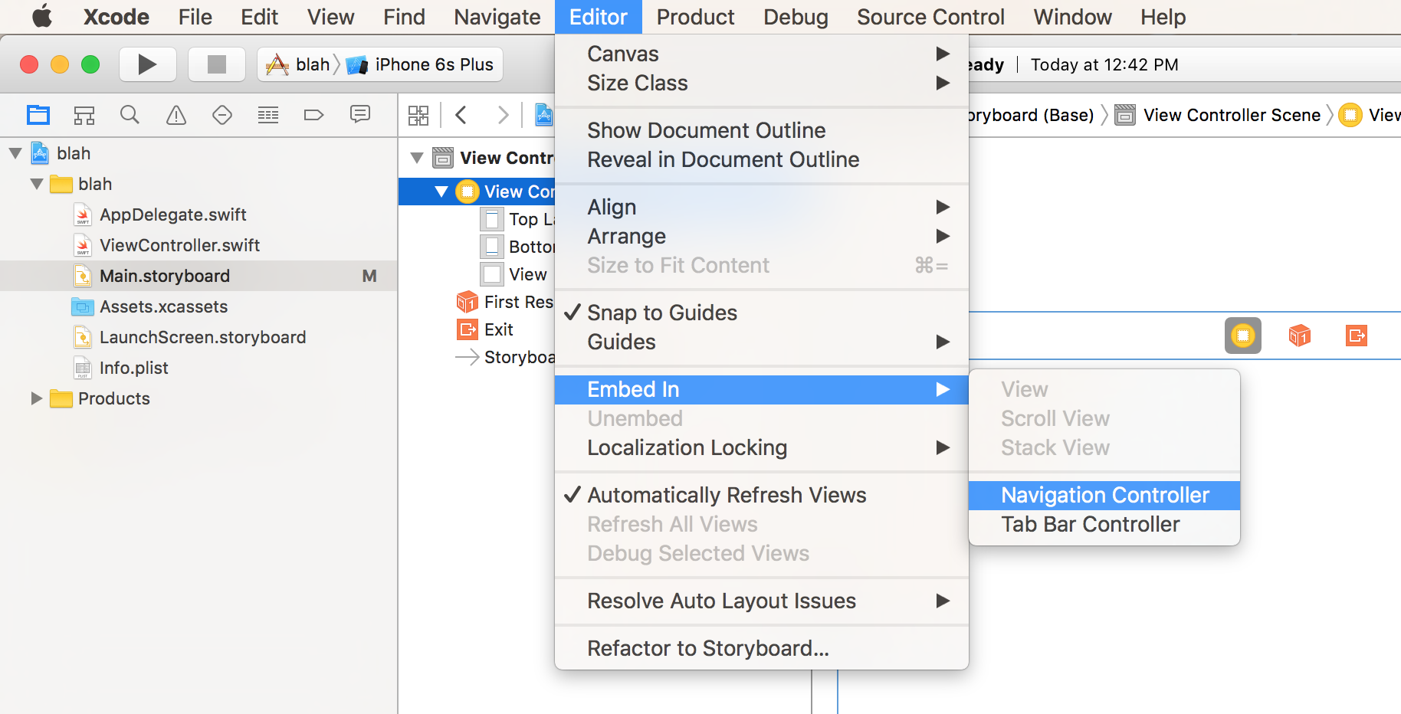
Task: Expand the Products folder triangle
Action: 36,398
